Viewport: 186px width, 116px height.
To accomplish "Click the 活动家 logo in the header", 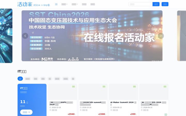I will click(x=34, y=4).
